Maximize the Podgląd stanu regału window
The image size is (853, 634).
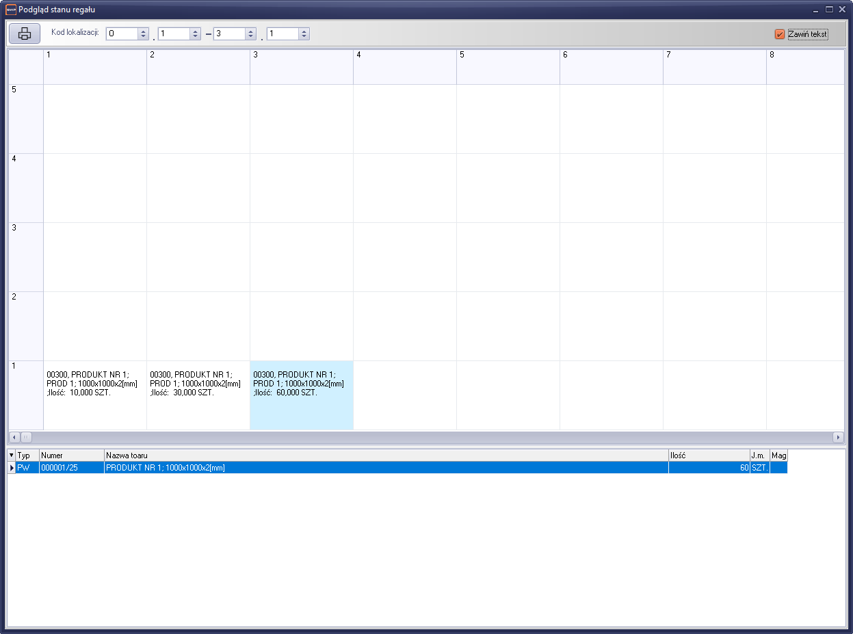(x=829, y=10)
